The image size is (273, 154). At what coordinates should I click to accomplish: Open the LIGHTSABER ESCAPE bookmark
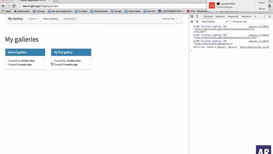tap(171, 11)
